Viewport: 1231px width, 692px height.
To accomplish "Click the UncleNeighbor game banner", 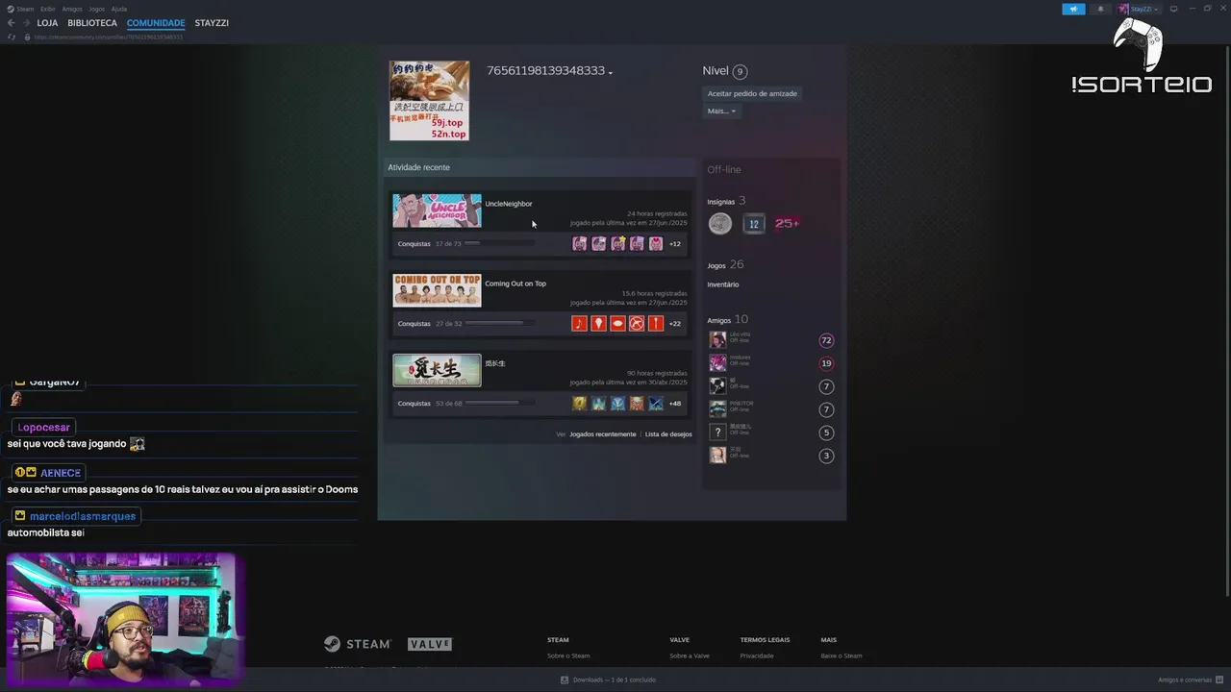I will click(437, 210).
